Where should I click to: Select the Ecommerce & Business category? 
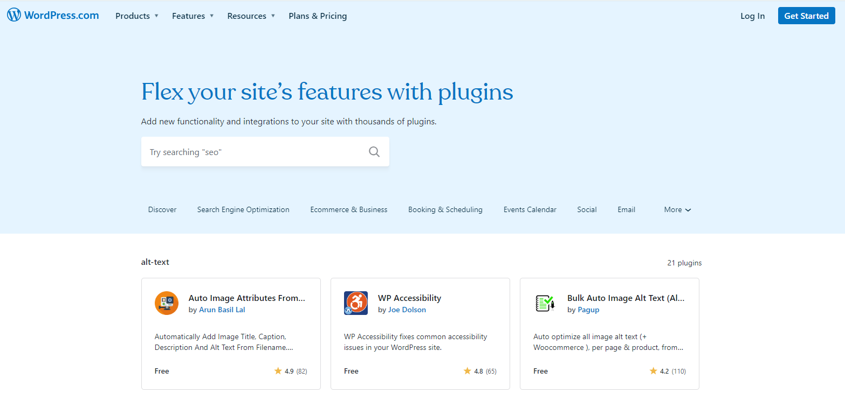[x=349, y=209]
